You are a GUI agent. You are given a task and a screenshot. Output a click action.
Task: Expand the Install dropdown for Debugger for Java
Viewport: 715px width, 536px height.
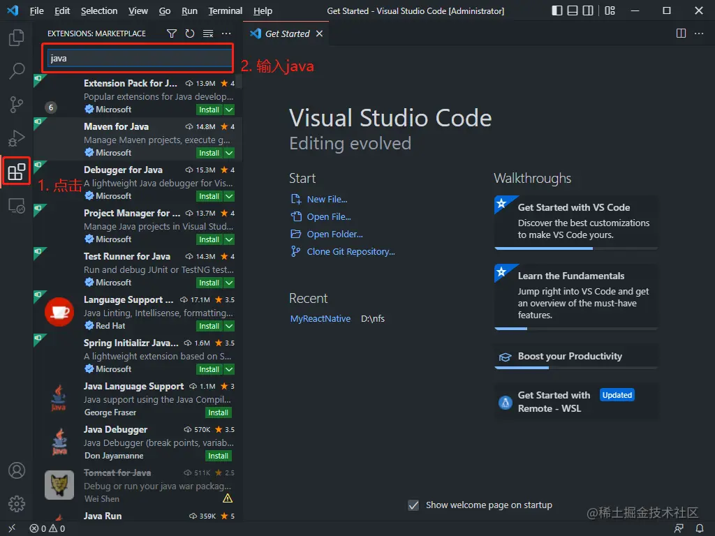pos(229,196)
